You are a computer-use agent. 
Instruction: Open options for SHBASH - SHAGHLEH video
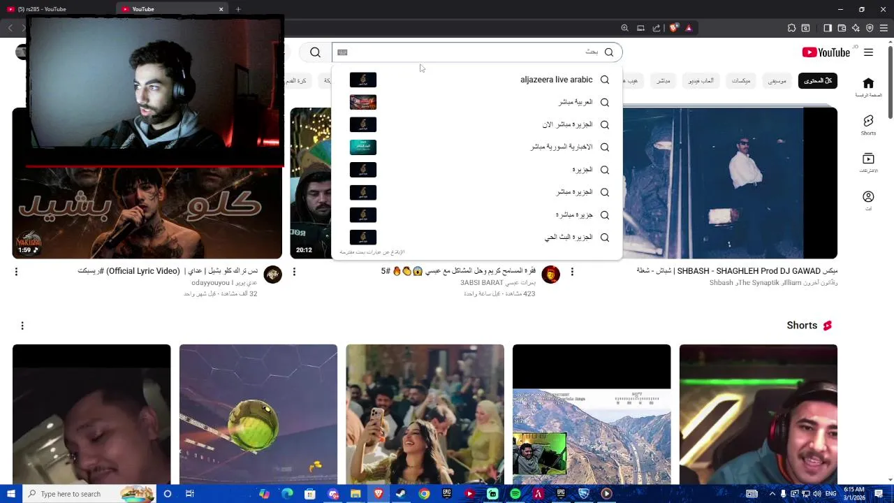pos(572,272)
